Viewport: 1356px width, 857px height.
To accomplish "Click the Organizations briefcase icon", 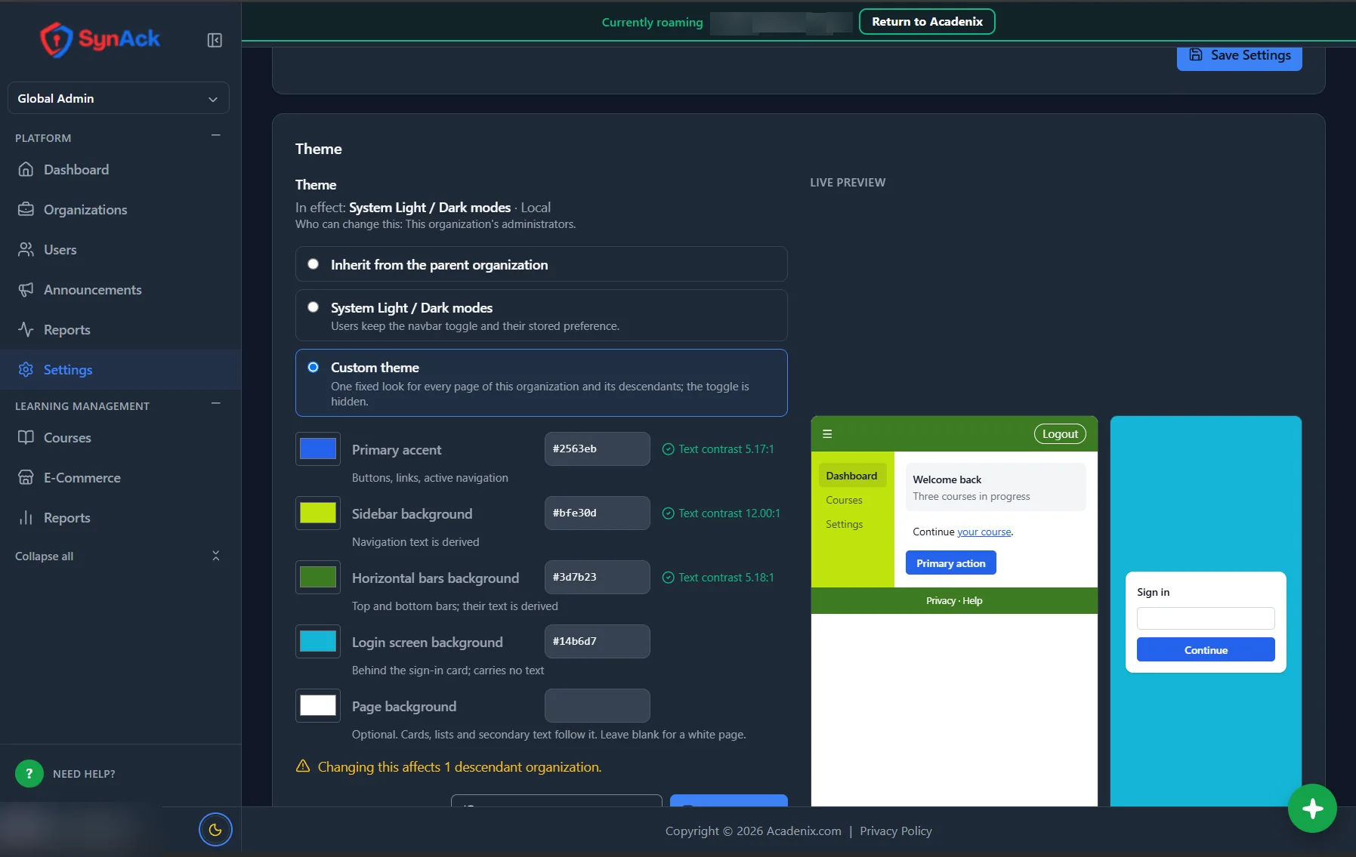I will 26,209.
